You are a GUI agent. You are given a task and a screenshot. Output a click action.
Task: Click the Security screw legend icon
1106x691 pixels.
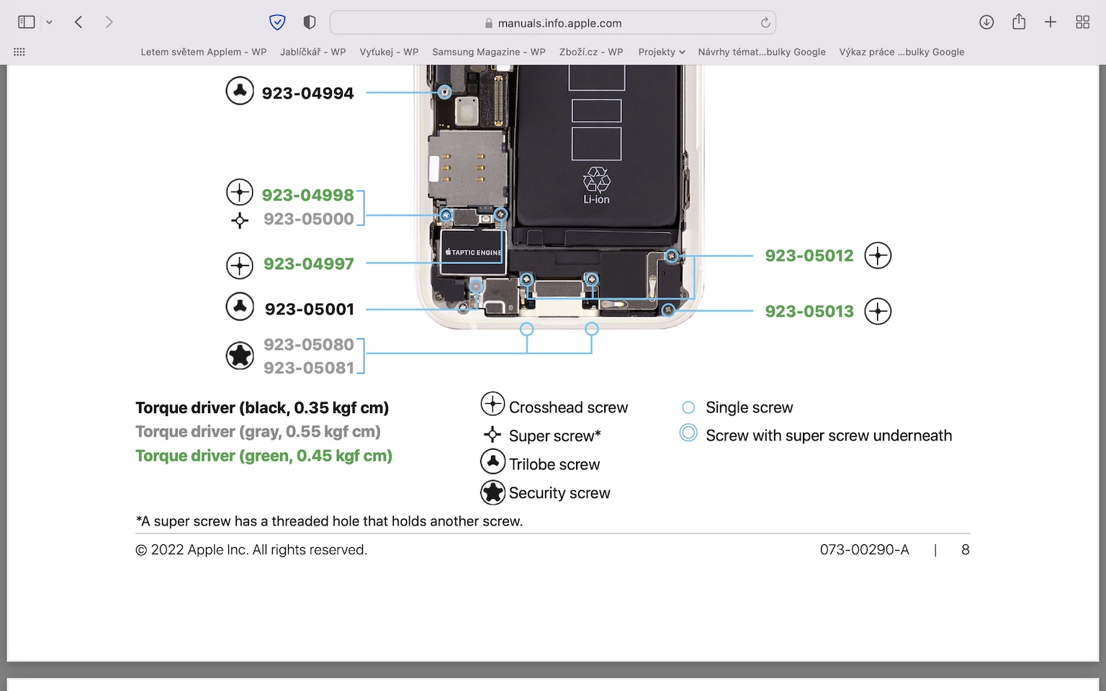[x=493, y=493]
